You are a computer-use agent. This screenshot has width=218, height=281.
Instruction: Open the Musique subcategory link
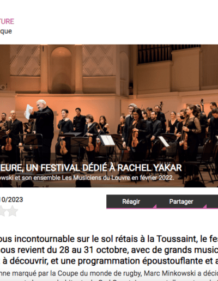pyautogui.click(x=6, y=31)
